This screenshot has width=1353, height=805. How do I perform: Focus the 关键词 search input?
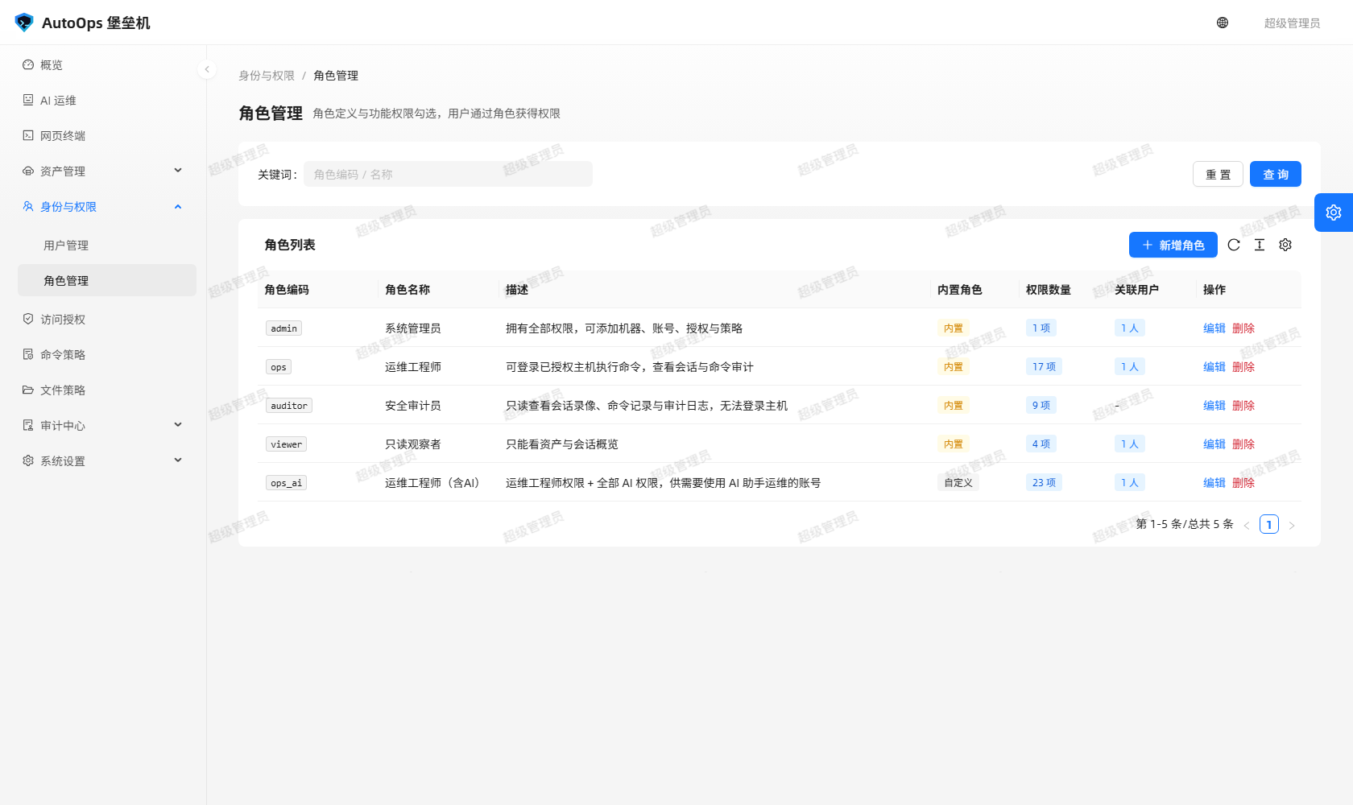(448, 174)
